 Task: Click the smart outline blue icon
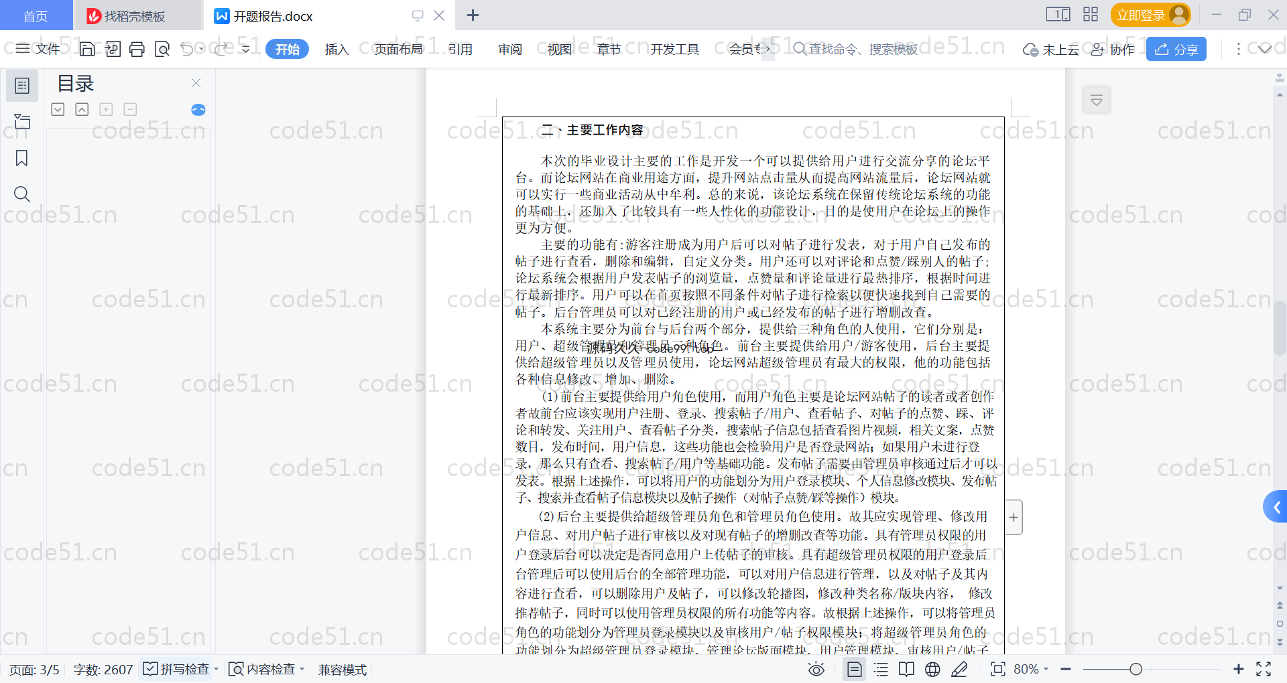click(x=198, y=110)
